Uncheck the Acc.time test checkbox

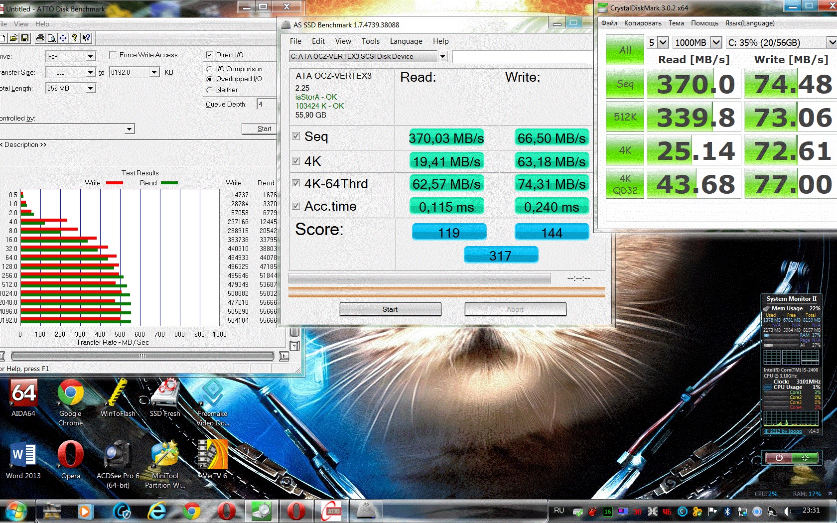[x=296, y=206]
